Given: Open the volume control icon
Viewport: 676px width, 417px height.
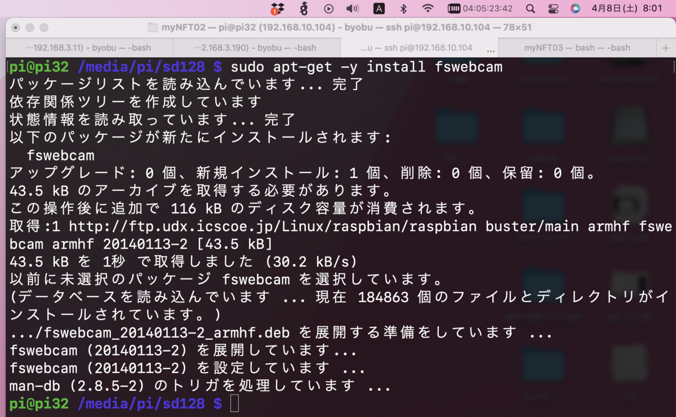Looking at the screenshot, I should 353,9.
